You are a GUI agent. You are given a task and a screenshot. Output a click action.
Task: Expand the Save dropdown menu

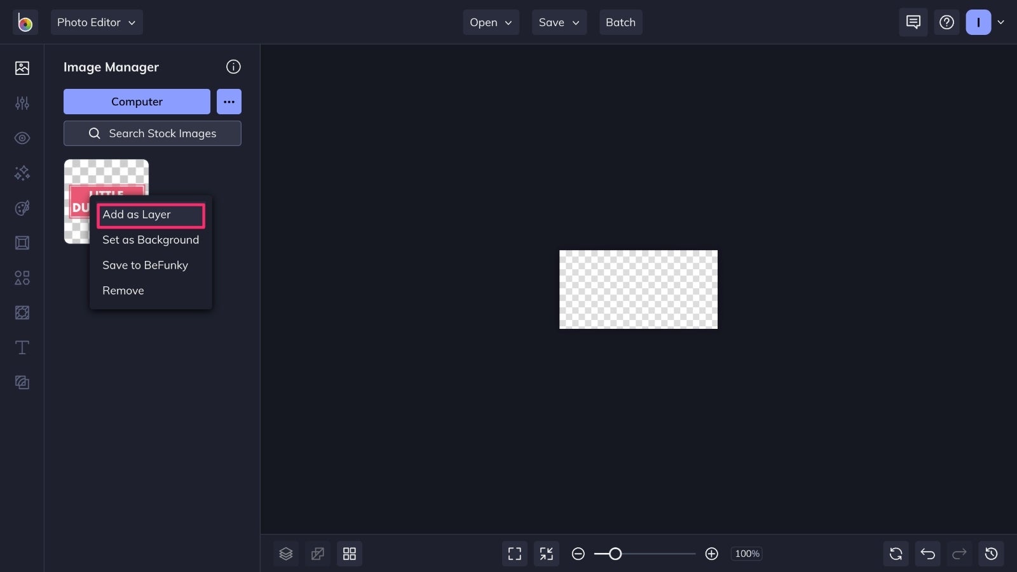coord(559,22)
